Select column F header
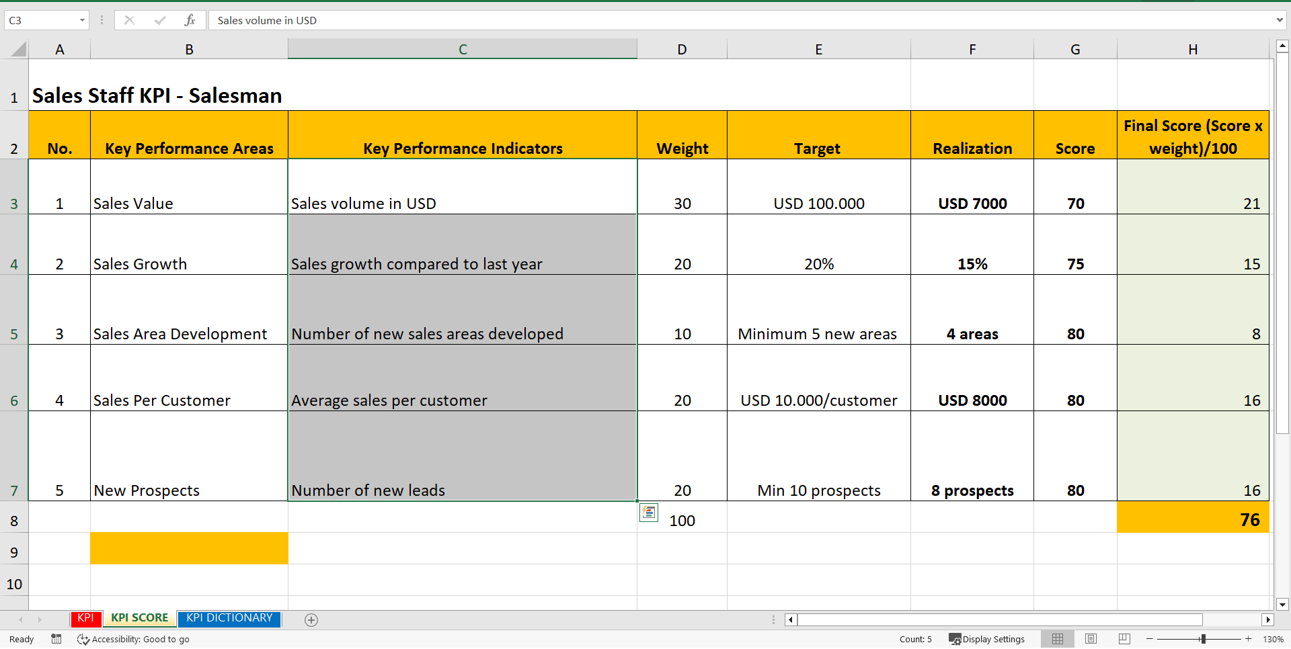This screenshot has height=649, width=1291. [x=972, y=49]
